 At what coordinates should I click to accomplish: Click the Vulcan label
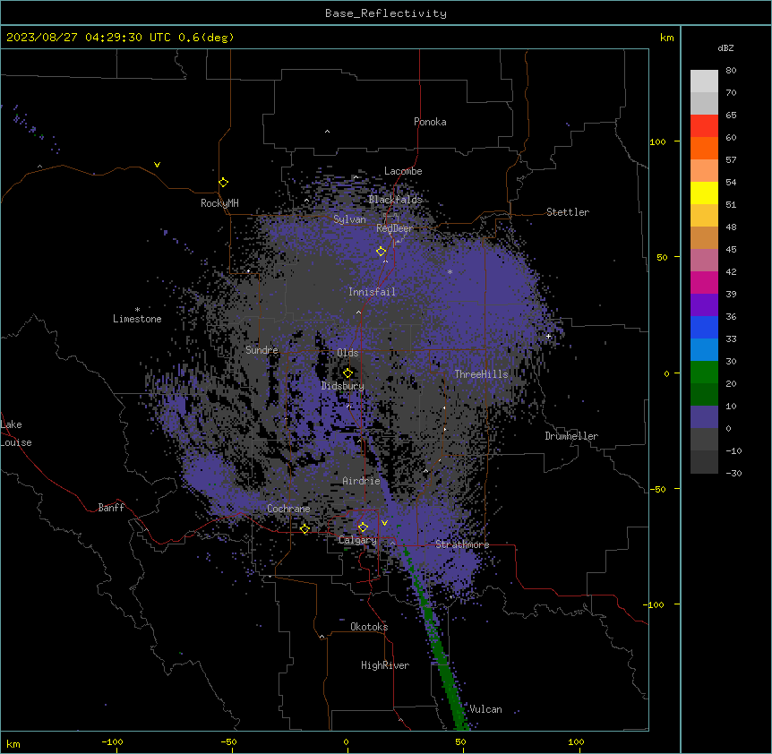(x=485, y=709)
